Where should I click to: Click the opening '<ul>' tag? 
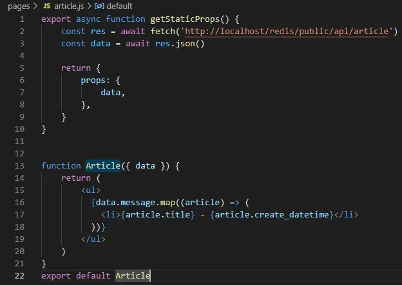coord(91,190)
